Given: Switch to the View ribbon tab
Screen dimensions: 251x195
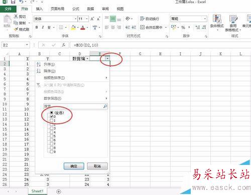Looking at the screenshot, I should 120,9.
